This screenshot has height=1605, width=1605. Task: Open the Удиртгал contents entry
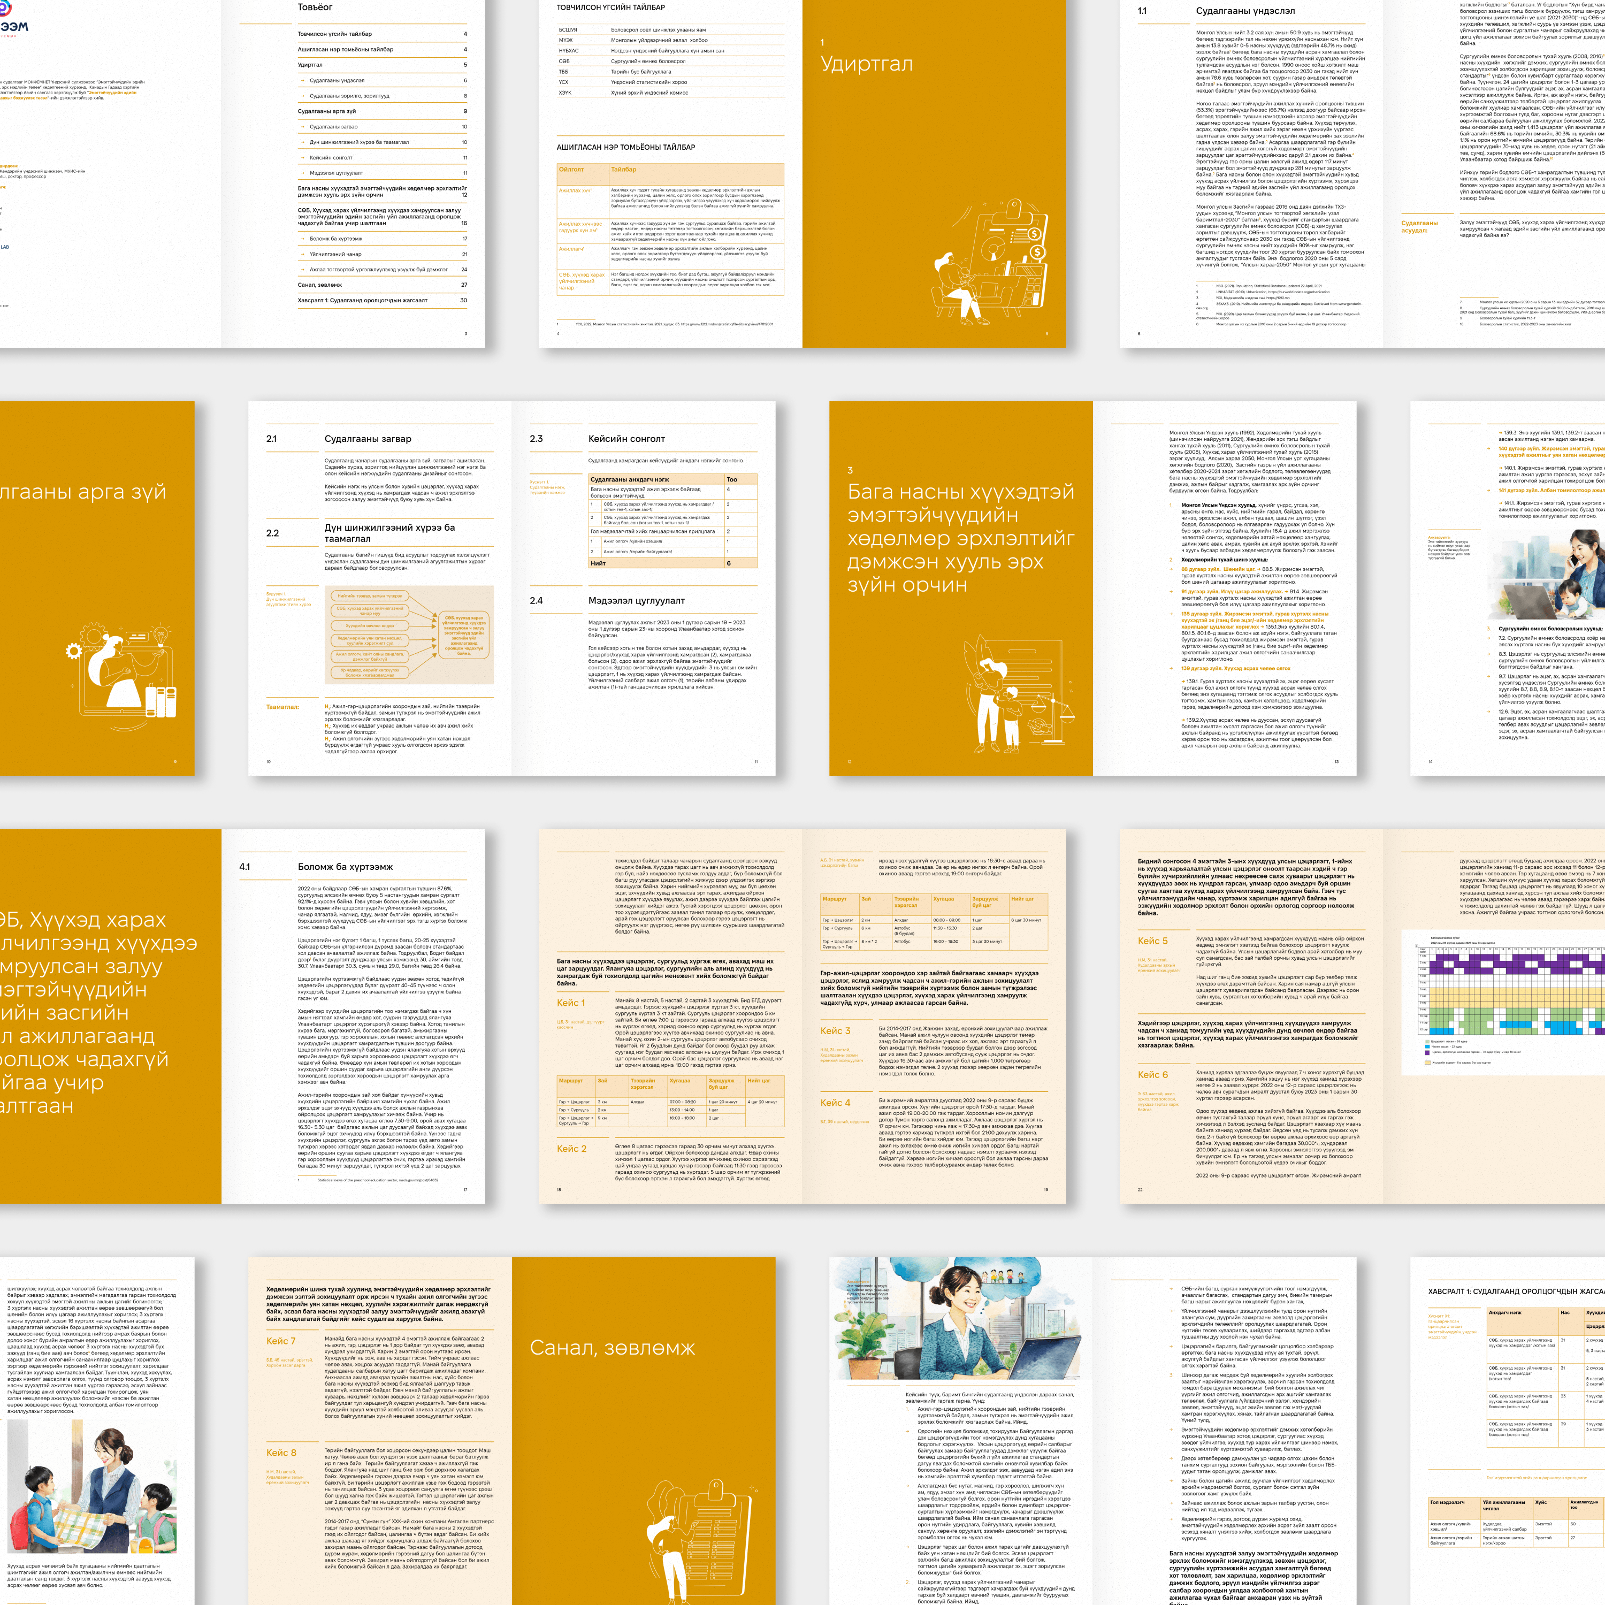311,65
